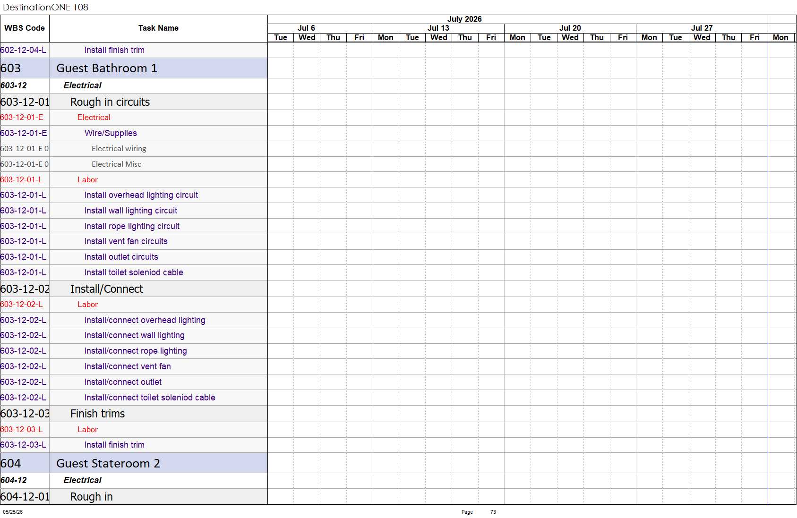The height and width of the screenshot is (518, 797).
Task: Click Fri day header in Jul 6 week
Action: click(x=360, y=37)
